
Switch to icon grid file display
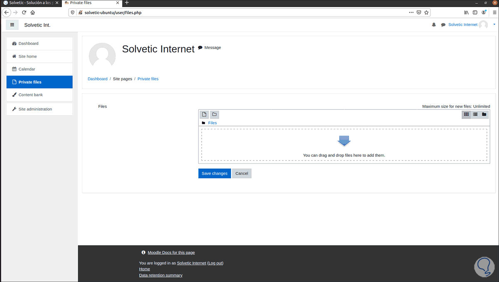click(x=466, y=114)
